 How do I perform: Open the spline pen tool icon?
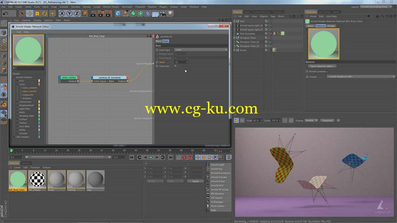tap(126, 13)
